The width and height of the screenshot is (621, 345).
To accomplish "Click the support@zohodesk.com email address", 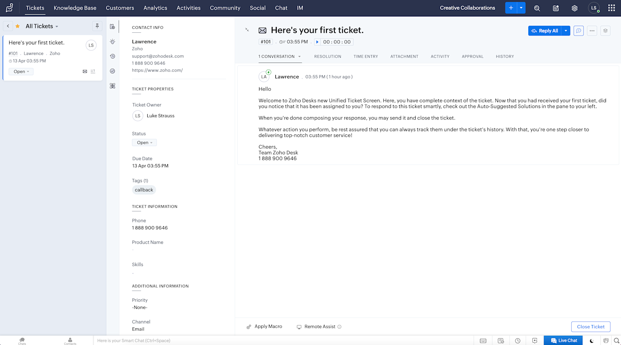I will (x=158, y=56).
